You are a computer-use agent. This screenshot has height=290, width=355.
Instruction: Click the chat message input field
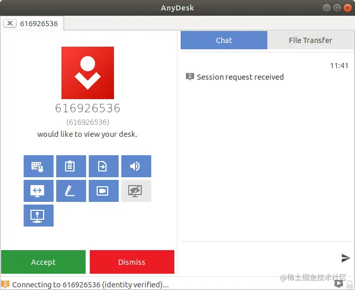(260, 258)
